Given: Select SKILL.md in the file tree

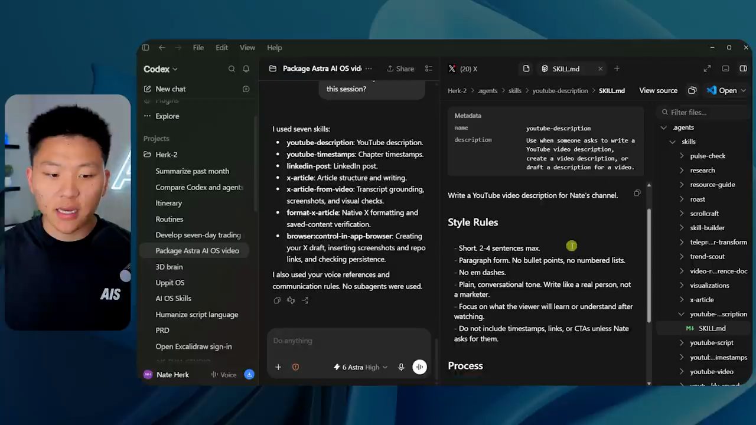Looking at the screenshot, I should point(712,328).
